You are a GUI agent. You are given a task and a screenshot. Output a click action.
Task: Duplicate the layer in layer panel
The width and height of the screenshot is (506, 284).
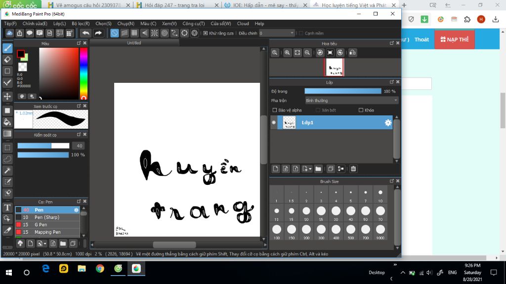tap(331, 169)
